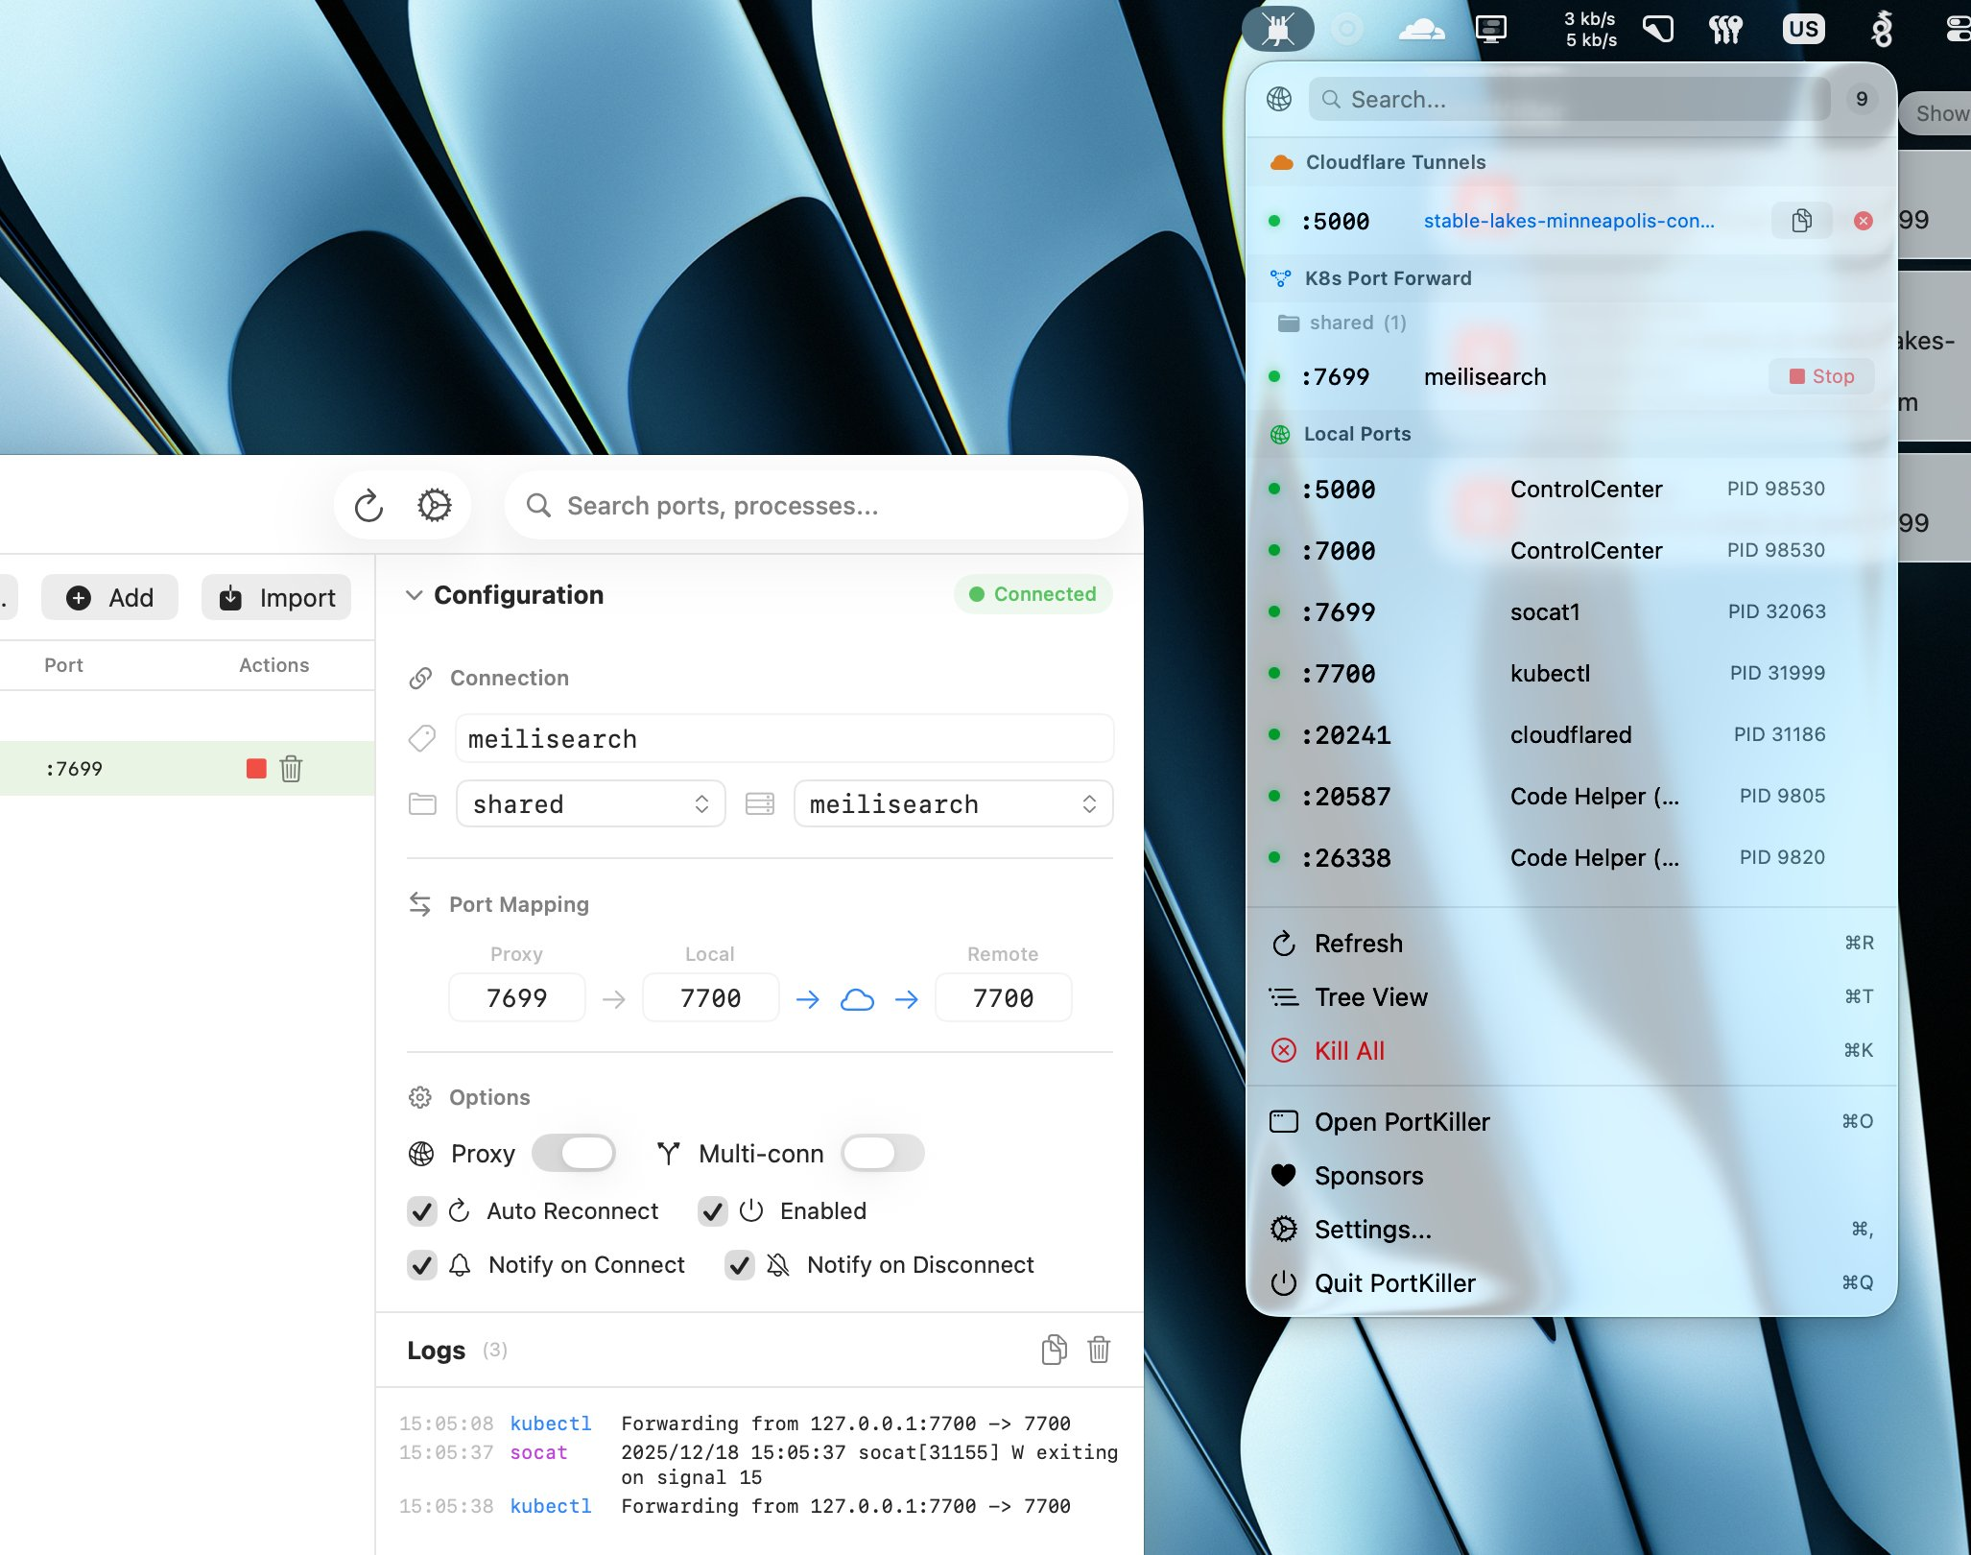The height and width of the screenshot is (1555, 1971).
Task: Delete the :7699 entry via the trash icon
Action: 291,768
